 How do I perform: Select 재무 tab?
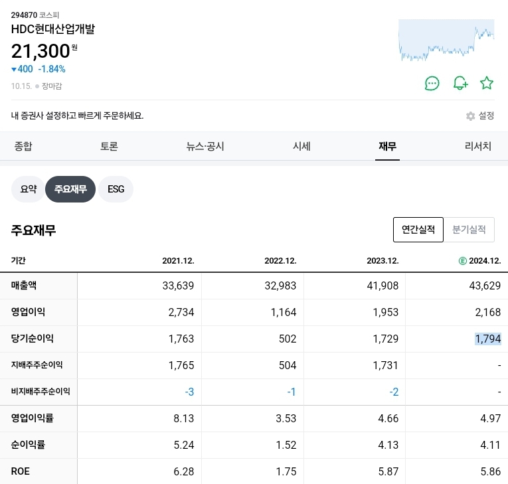[x=388, y=146]
